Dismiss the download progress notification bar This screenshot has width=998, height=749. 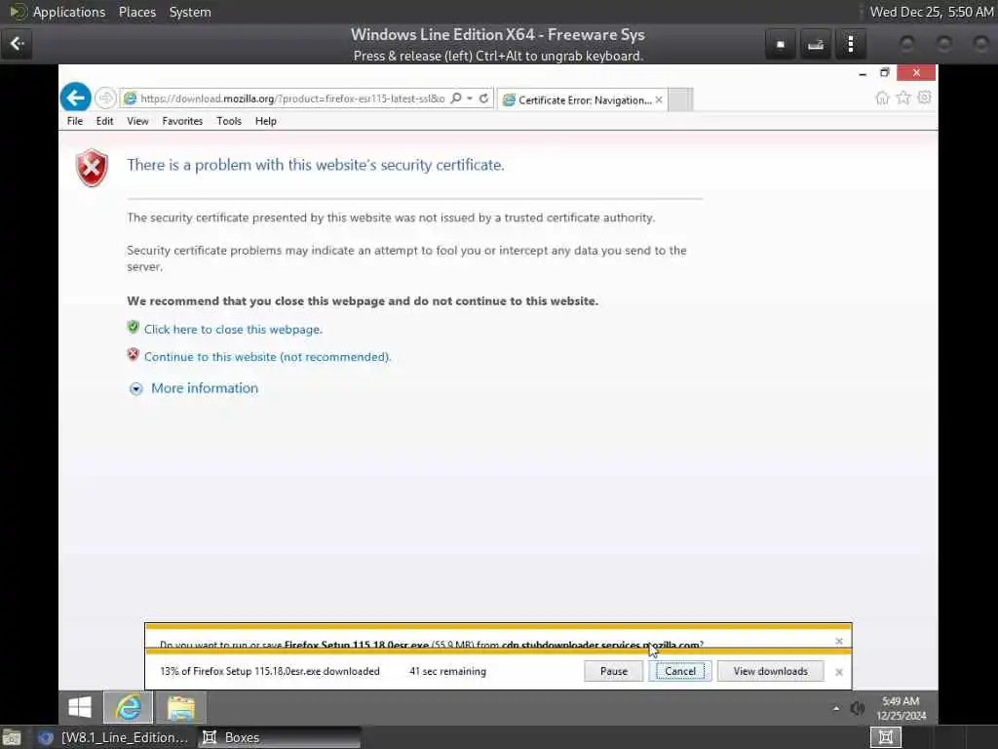[x=839, y=672]
